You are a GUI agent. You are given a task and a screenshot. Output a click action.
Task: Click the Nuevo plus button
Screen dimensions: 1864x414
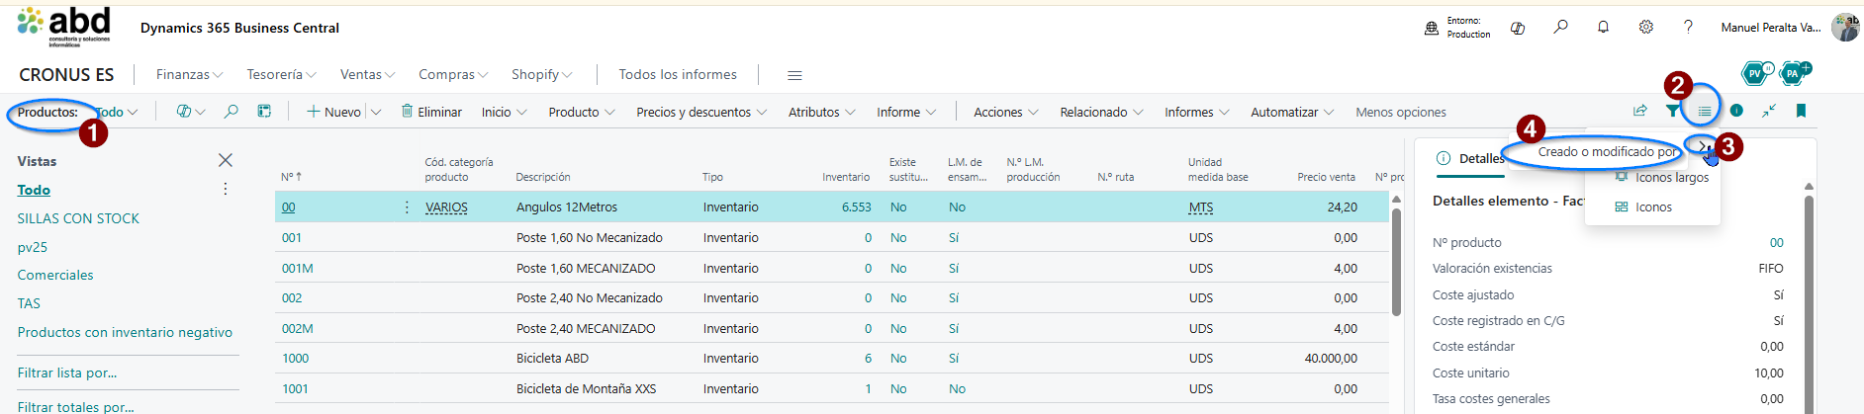click(333, 112)
